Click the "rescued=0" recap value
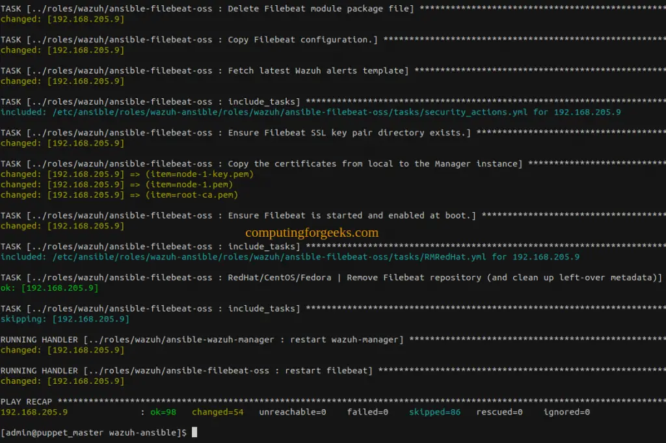Screen dimensions: 666x443 pos(499,412)
